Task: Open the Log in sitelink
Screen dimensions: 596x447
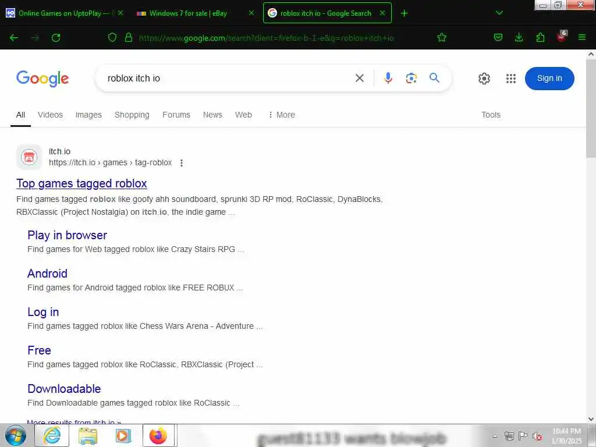Action: 43,312
